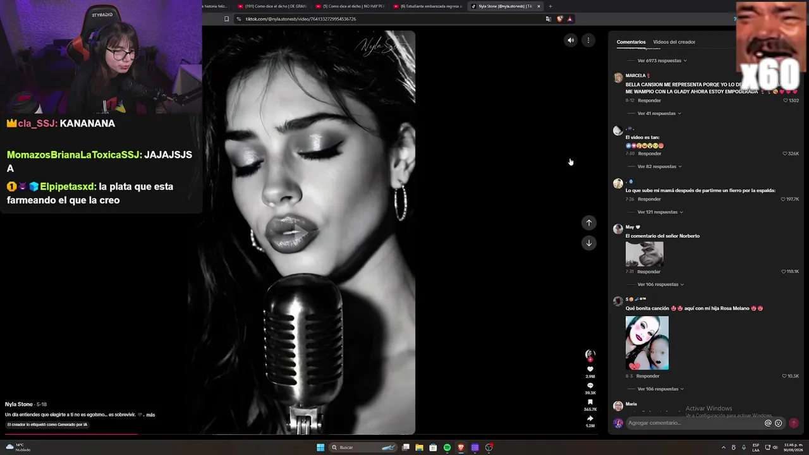Click the tiktok.com URL in the address bar
Screen dimensions: 809x455
point(301,19)
